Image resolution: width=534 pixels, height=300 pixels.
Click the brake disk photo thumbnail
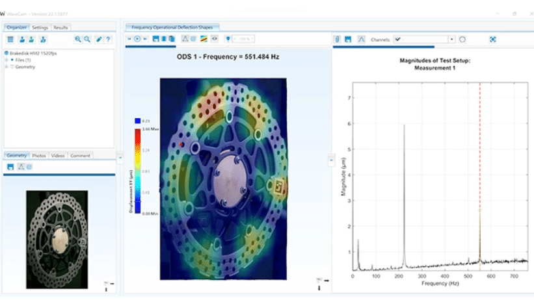pos(57,239)
